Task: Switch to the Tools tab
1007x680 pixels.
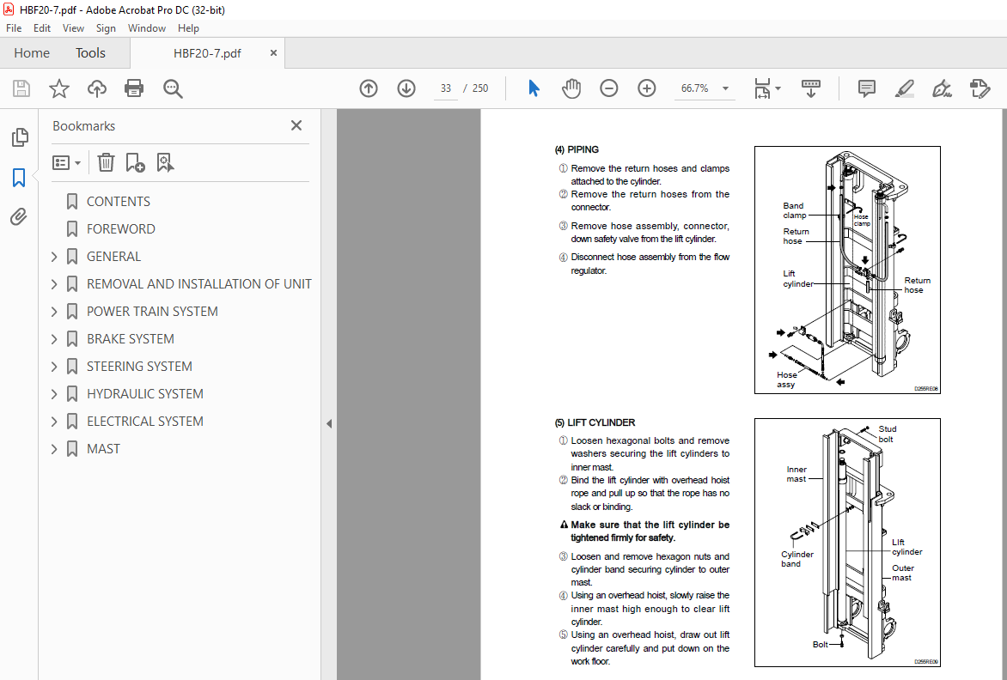Action: click(x=90, y=53)
